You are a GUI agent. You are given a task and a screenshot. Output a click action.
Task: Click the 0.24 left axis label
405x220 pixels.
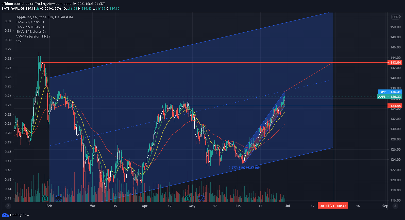8,96
